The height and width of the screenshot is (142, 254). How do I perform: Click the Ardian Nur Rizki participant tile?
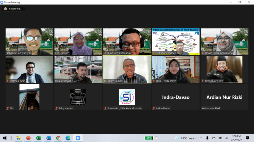pyautogui.click(x=224, y=97)
